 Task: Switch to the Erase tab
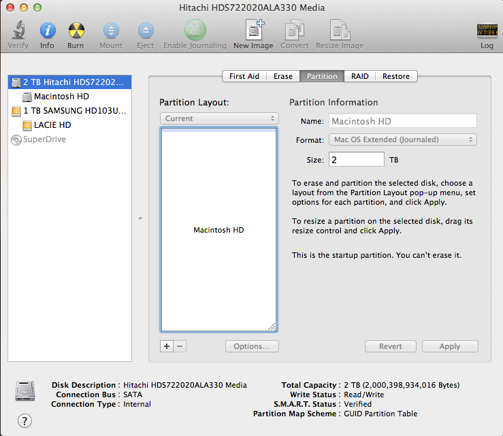283,76
